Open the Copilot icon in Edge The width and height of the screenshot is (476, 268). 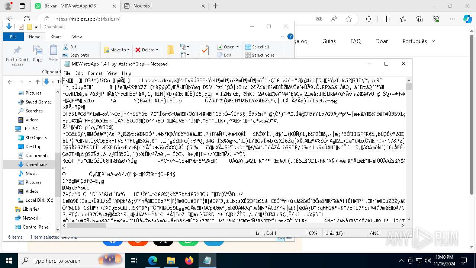467,19
